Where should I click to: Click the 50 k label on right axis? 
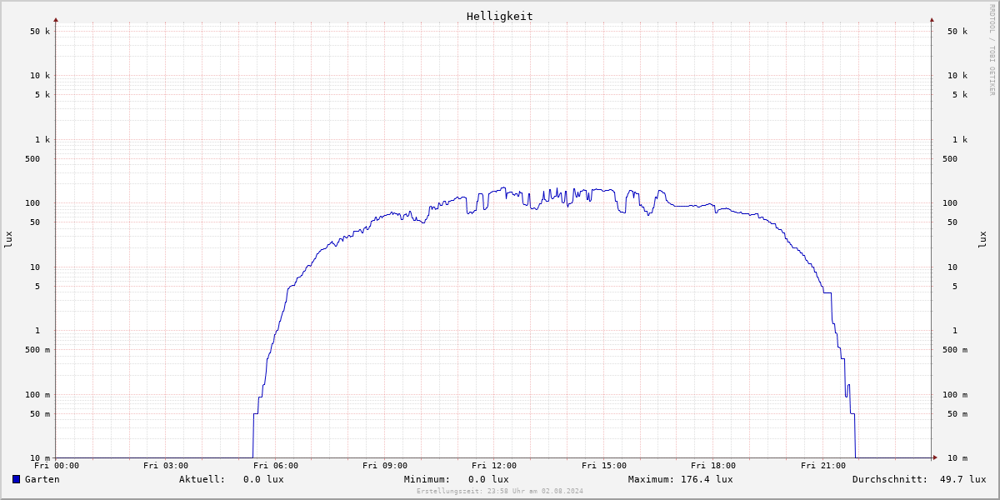(x=957, y=32)
